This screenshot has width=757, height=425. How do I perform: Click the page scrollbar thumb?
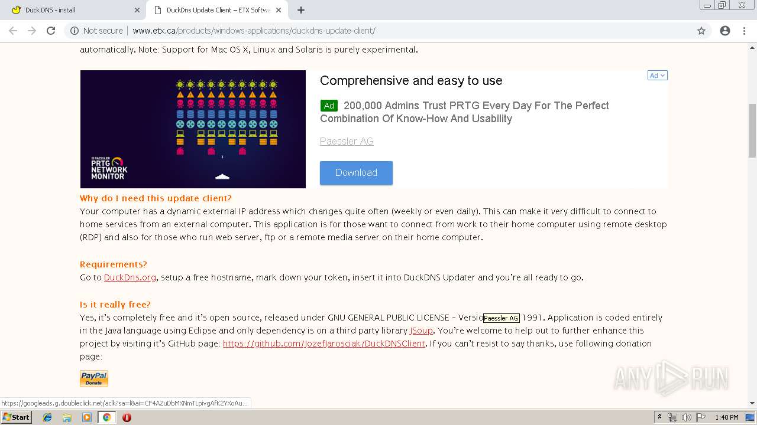(752, 130)
